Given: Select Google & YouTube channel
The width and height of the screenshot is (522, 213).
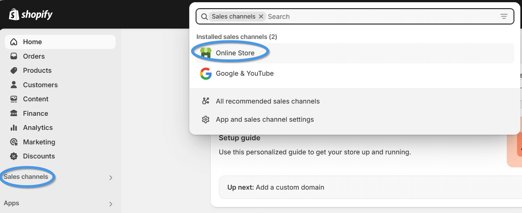Looking at the screenshot, I should tap(355, 73).
